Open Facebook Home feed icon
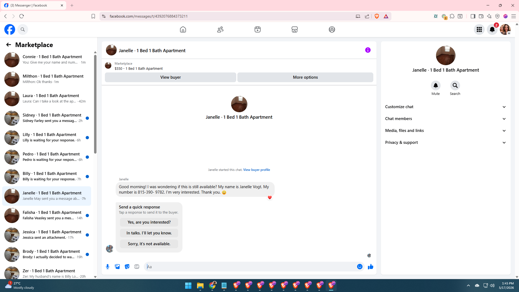Image resolution: width=519 pixels, height=292 pixels. (183, 29)
